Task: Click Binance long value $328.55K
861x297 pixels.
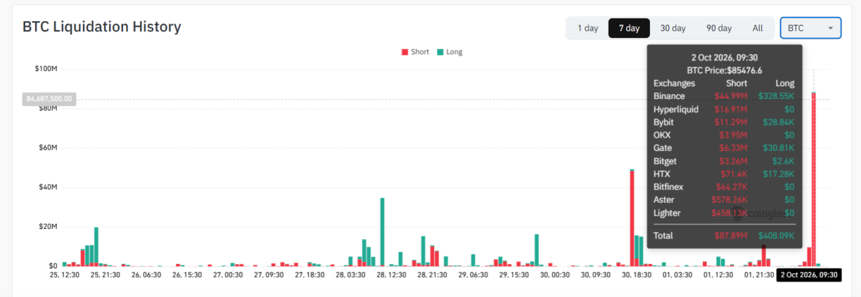Action: (776, 96)
